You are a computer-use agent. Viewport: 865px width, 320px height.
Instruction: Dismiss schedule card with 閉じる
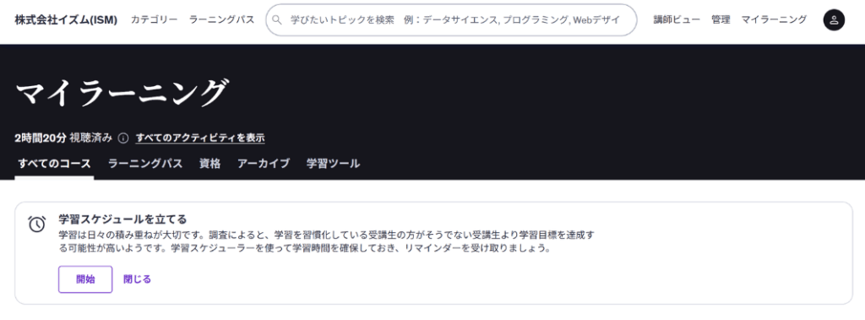(x=138, y=279)
